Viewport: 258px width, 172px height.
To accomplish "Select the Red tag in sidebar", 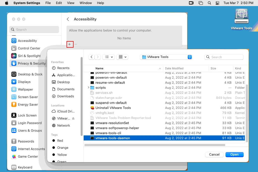I will click(x=60, y=140).
